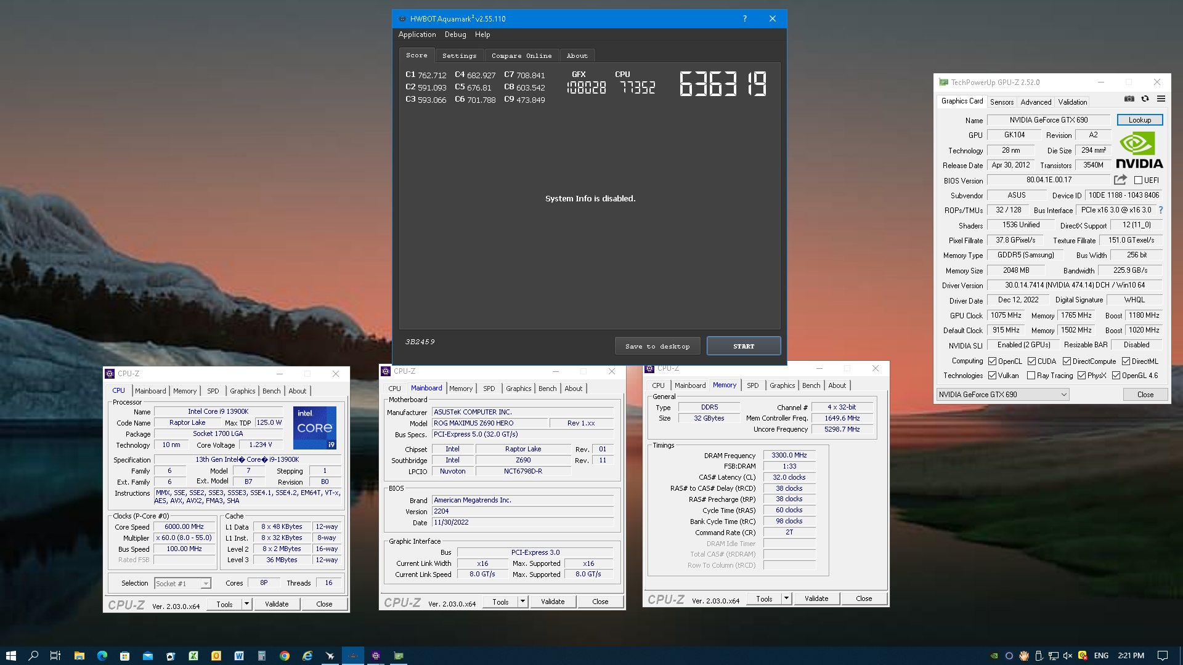Toggle the Vulkan checkbox
1183x665 pixels.
coord(993,376)
